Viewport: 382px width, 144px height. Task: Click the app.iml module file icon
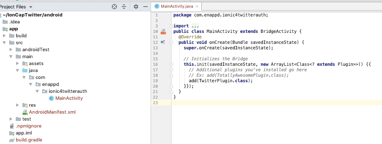[12, 133]
